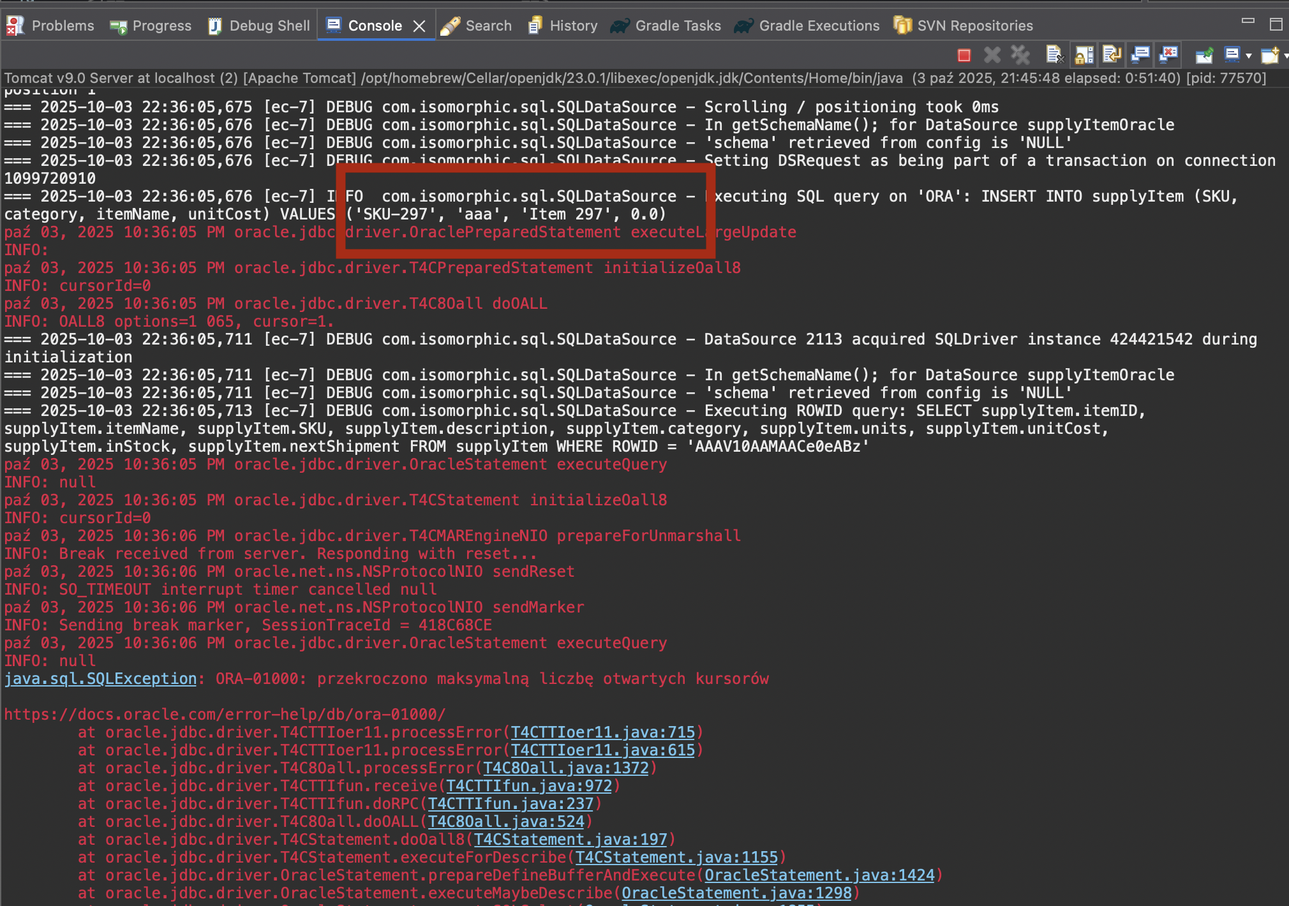This screenshot has height=906, width=1289.
Task: Switch to the Problems tab
Action: (x=50, y=26)
